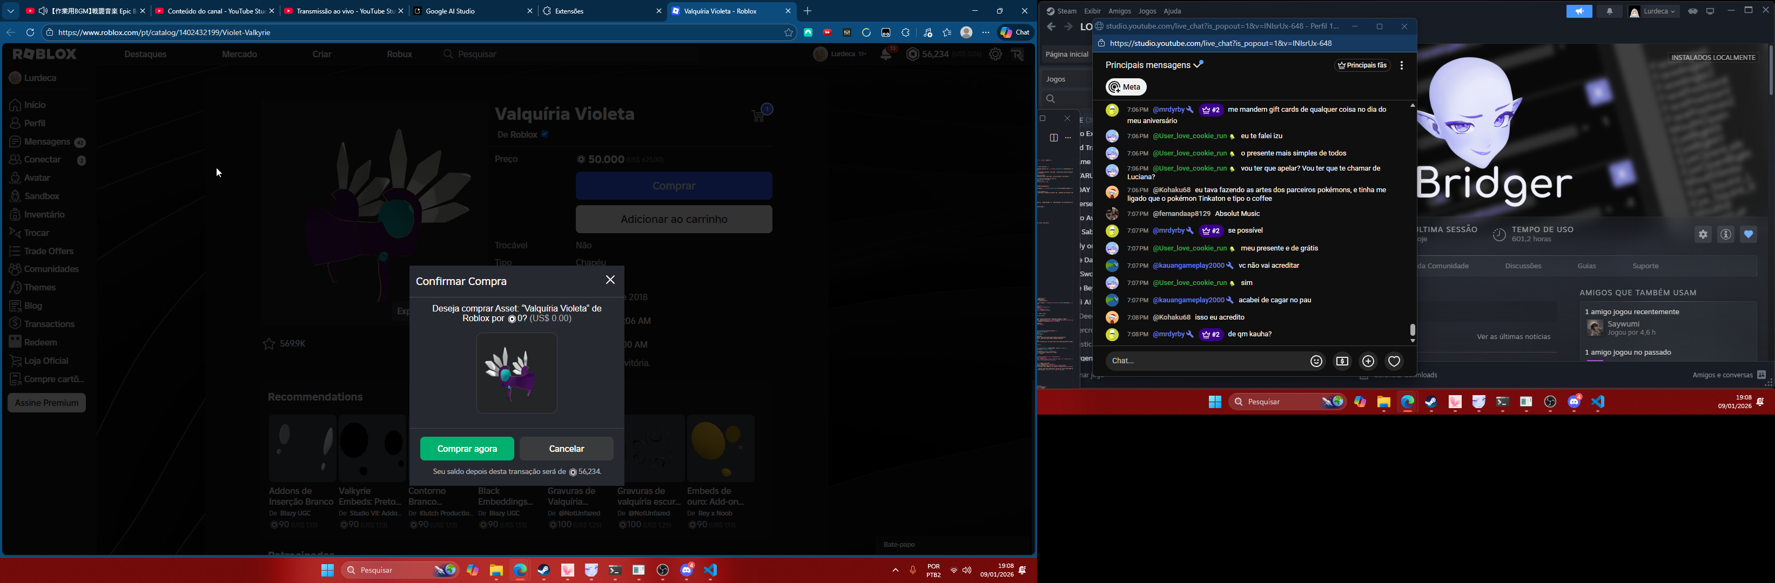The height and width of the screenshot is (583, 1775).
Task: Click green Comprar agora button
Action: [467, 449]
